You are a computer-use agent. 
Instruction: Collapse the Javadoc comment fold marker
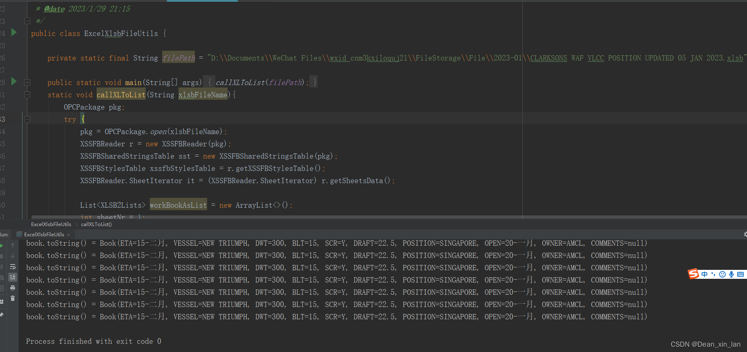pos(27,20)
